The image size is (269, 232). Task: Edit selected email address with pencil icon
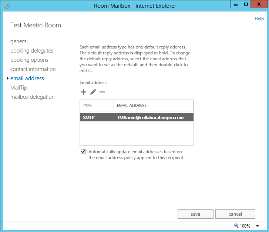pyautogui.click(x=93, y=92)
